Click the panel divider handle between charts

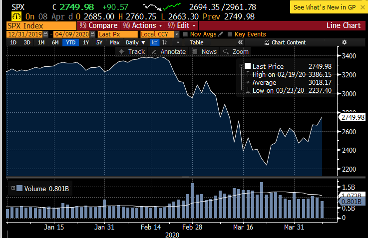pos(186,178)
